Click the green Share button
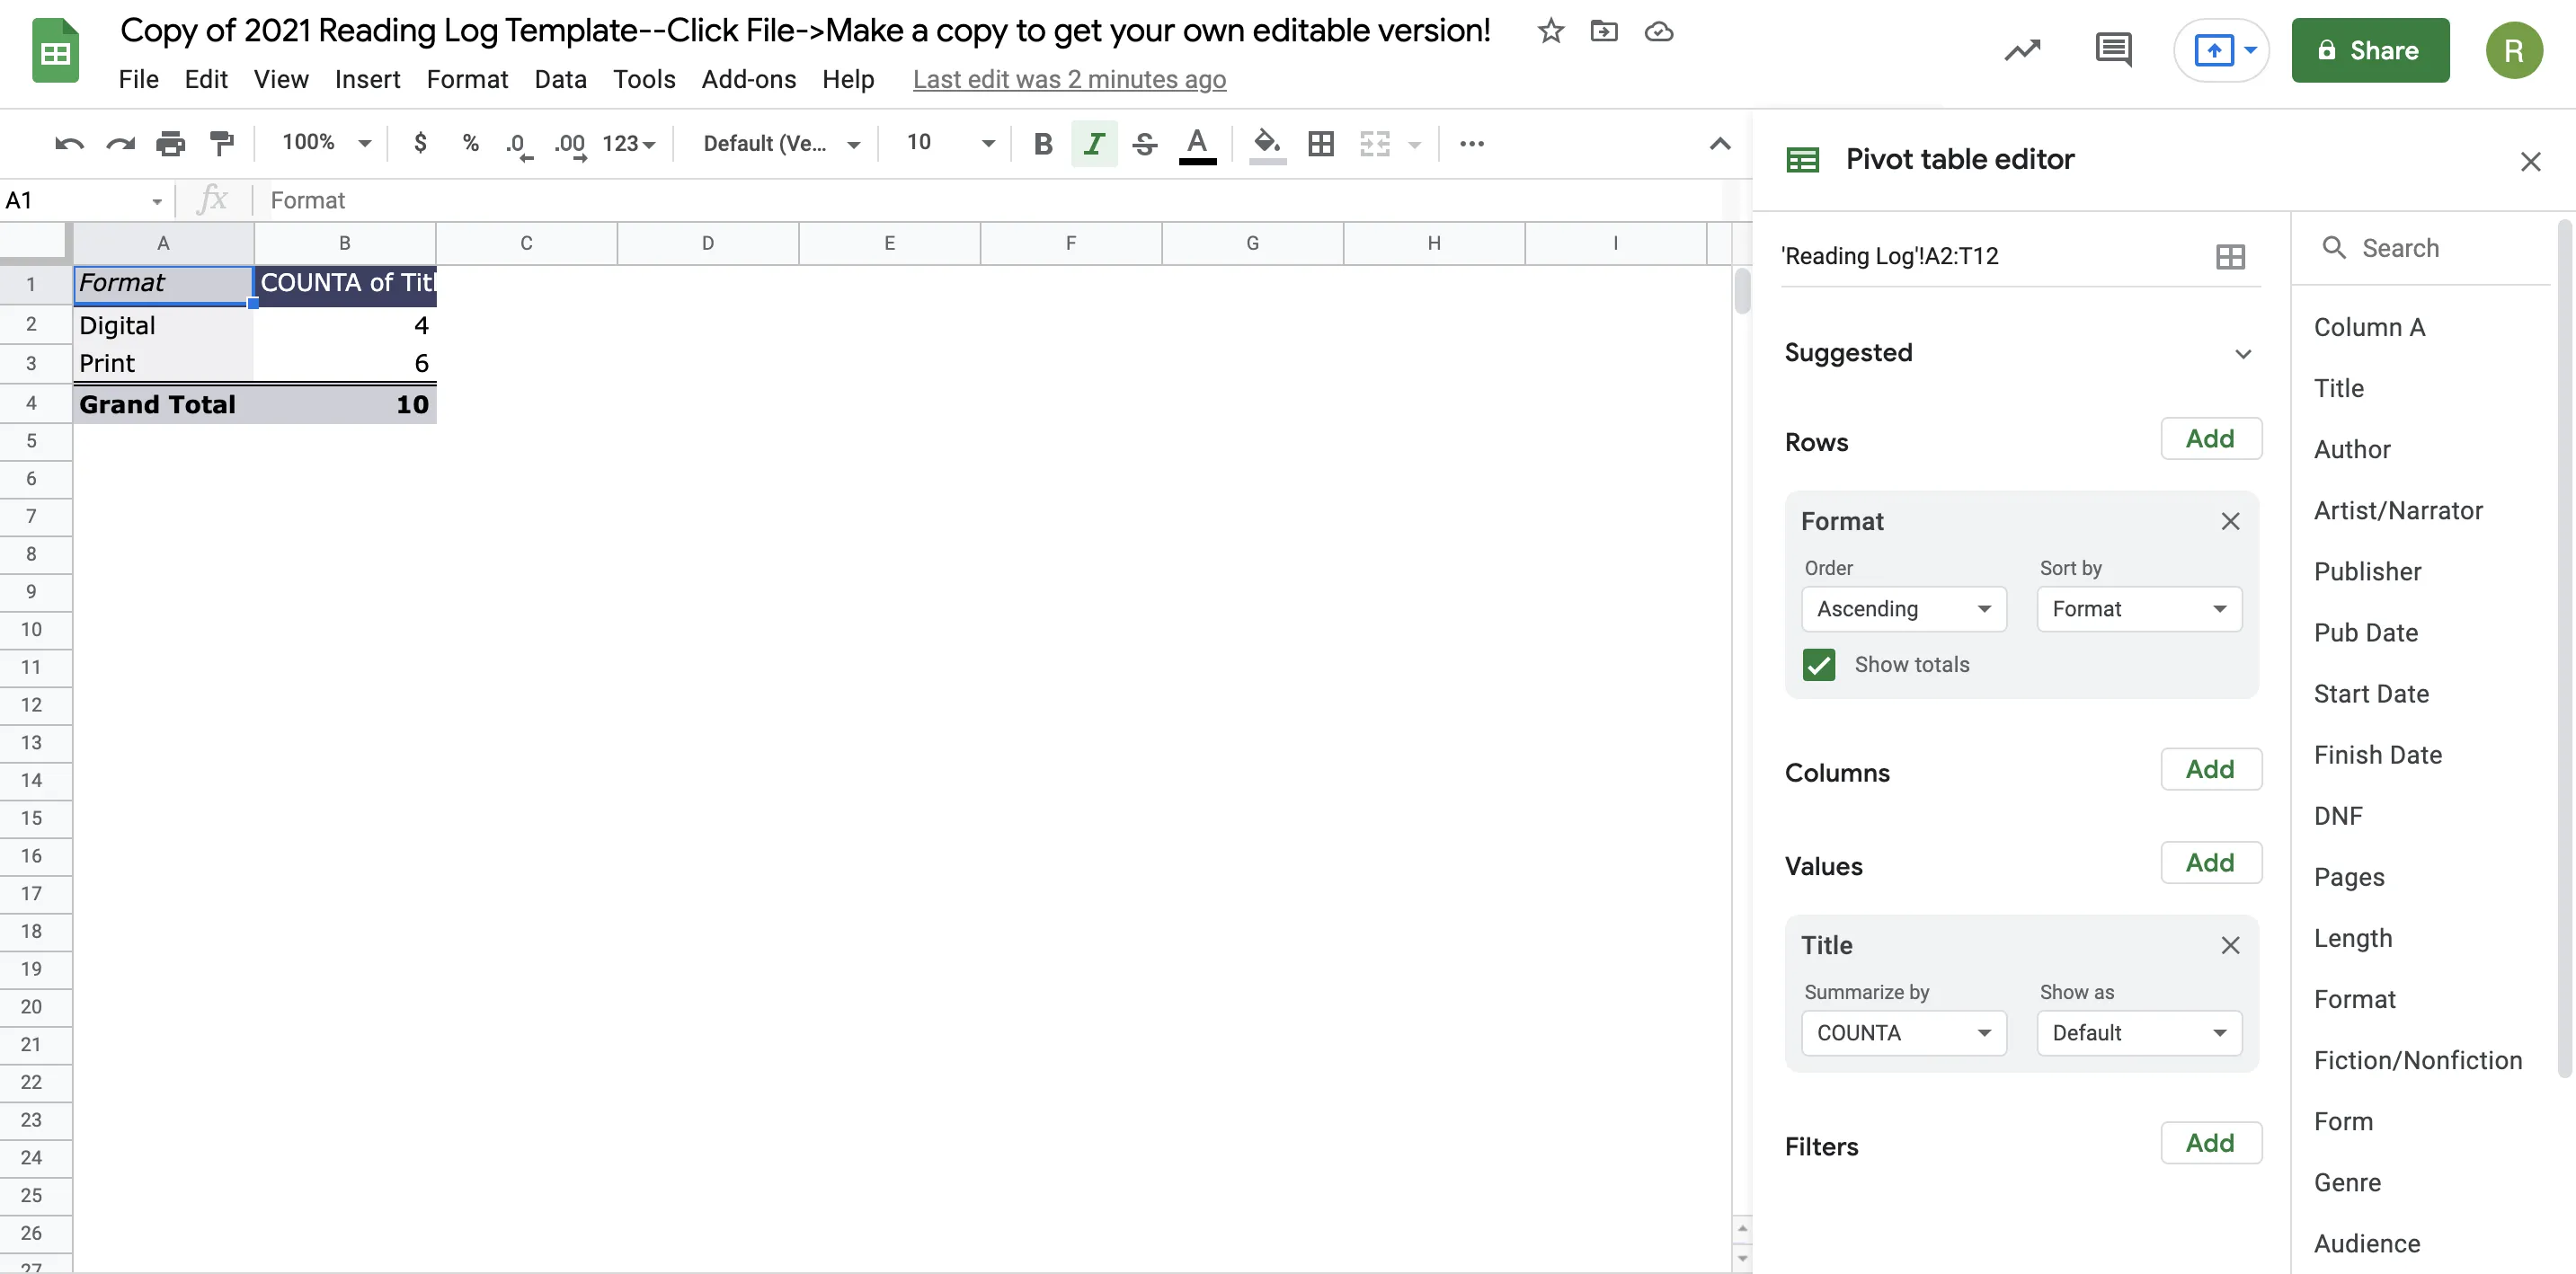The height and width of the screenshot is (1274, 2576). pos(2369,50)
